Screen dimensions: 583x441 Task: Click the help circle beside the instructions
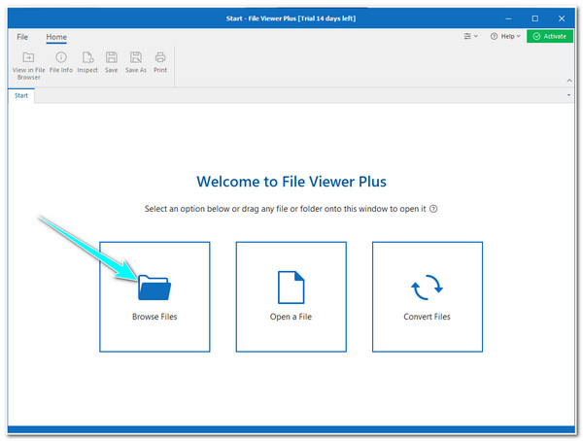[433, 209]
